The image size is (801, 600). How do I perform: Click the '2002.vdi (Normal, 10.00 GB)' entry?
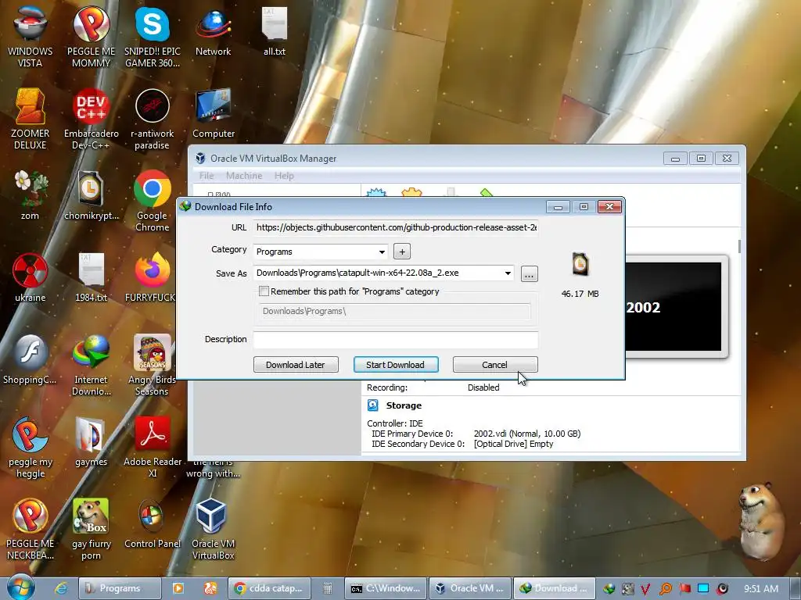(527, 434)
